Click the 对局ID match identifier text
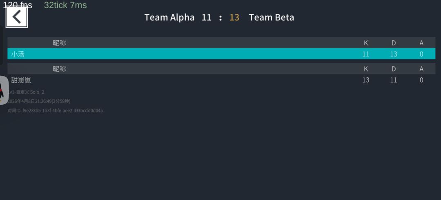The width and height of the screenshot is (441, 200). pos(55,110)
